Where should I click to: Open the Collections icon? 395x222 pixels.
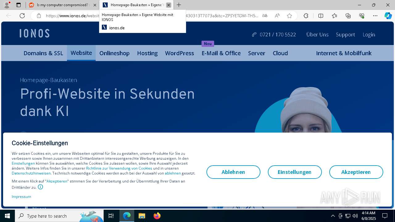click(348, 16)
